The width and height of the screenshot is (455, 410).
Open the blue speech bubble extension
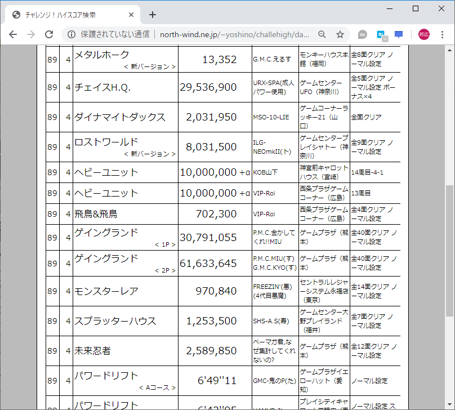coord(399,34)
